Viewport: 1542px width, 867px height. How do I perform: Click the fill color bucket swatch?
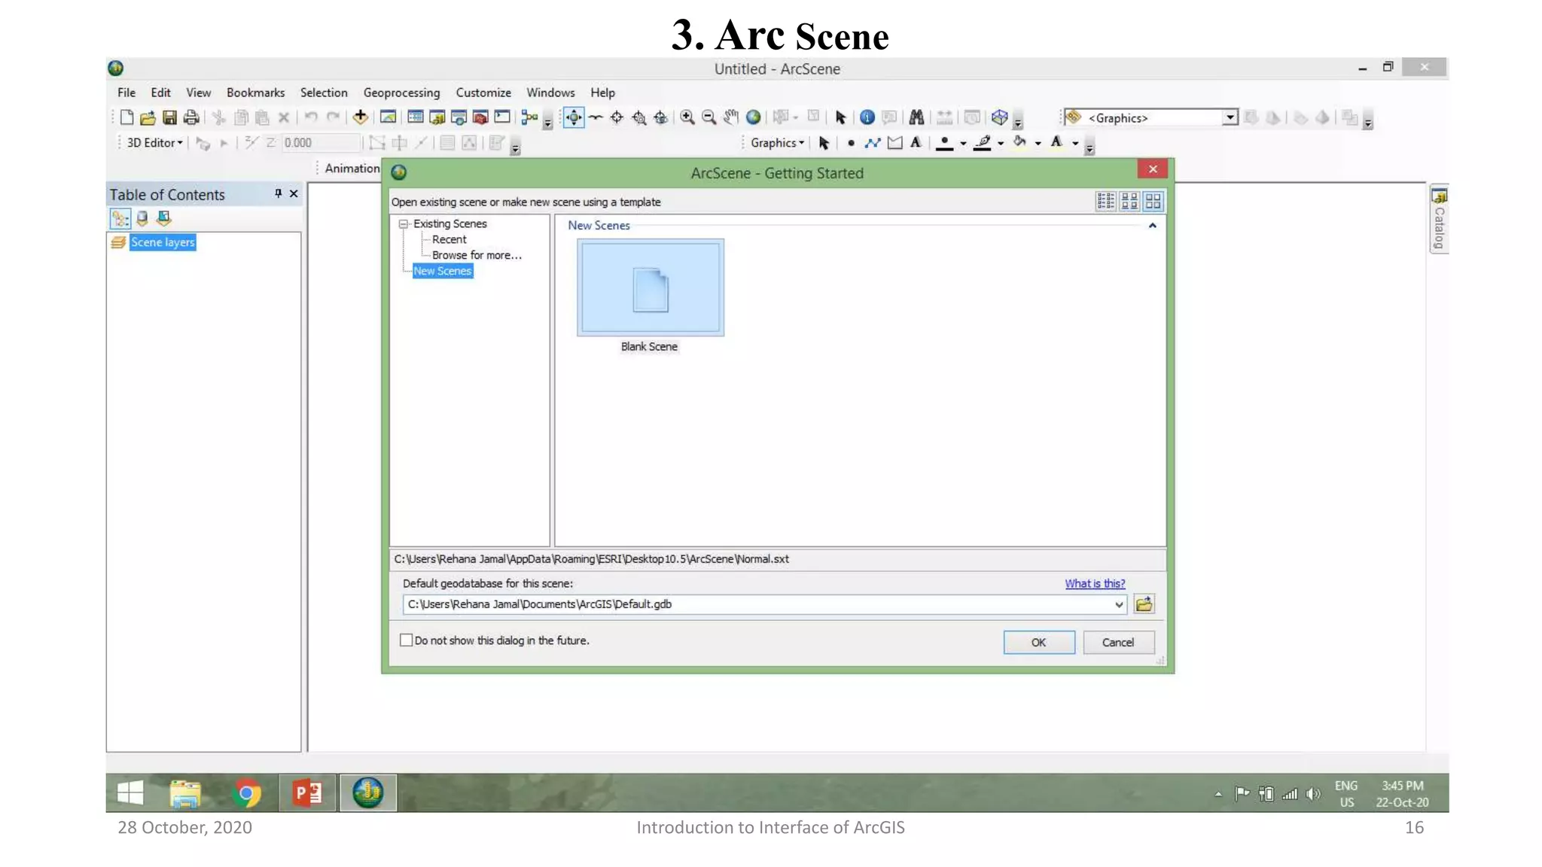click(x=1019, y=143)
